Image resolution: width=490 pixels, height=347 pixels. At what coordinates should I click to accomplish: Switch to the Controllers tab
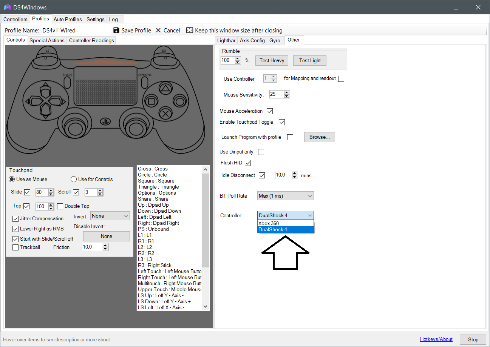[x=15, y=19]
